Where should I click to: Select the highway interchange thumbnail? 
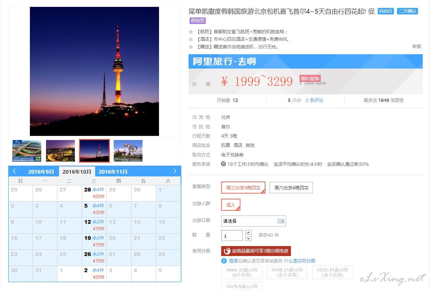point(27,151)
